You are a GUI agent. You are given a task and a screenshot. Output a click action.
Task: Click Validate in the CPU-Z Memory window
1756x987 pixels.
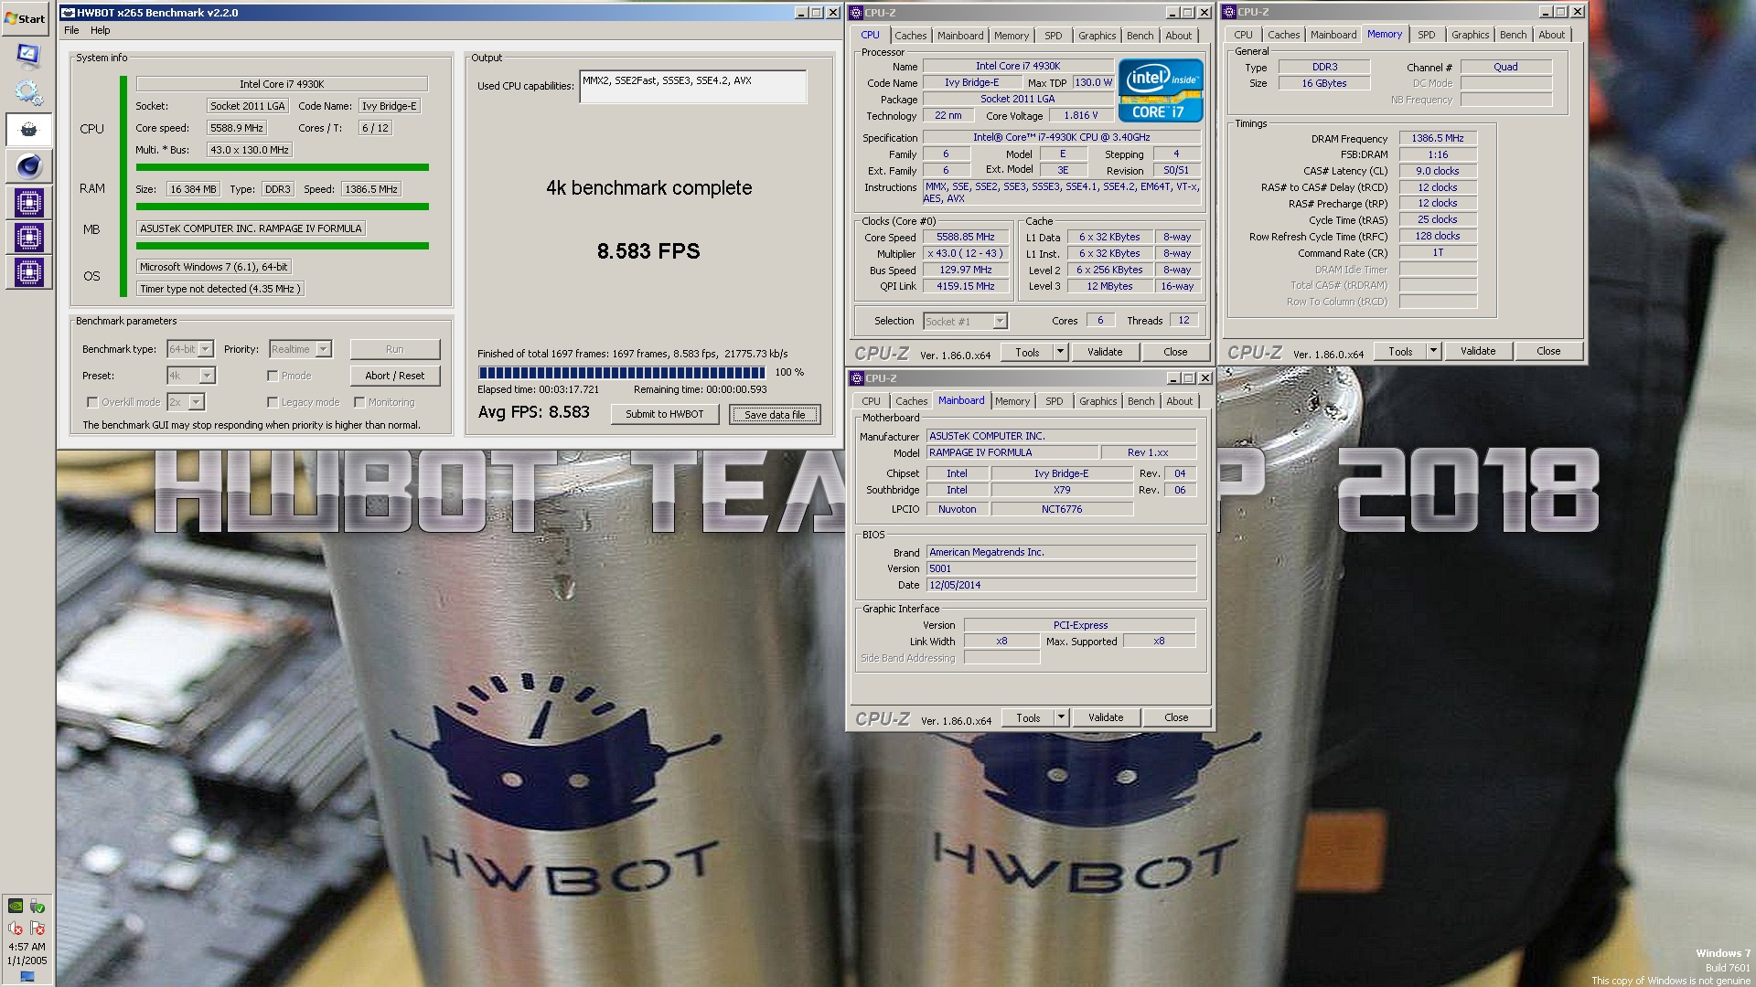[1477, 351]
